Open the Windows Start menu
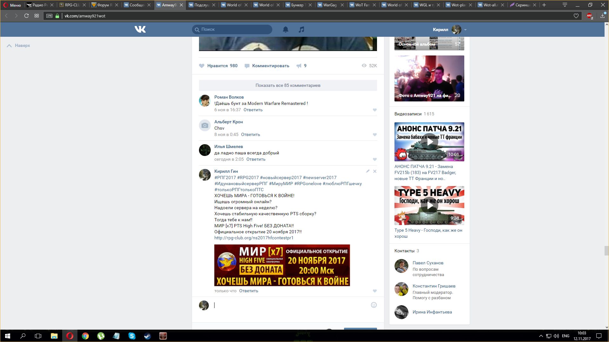The width and height of the screenshot is (609, 342). 7,336
